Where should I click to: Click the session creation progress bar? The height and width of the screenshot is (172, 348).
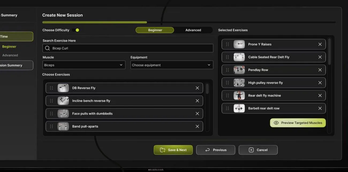coord(189,22)
